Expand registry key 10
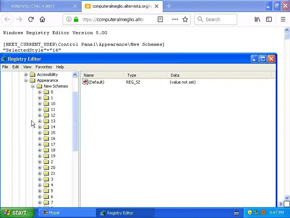 pos(40,104)
